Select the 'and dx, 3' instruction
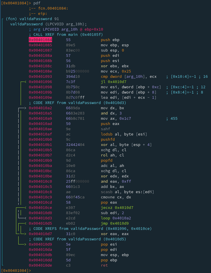The width and height of the screenshot is (211, 273). point(111,113)
